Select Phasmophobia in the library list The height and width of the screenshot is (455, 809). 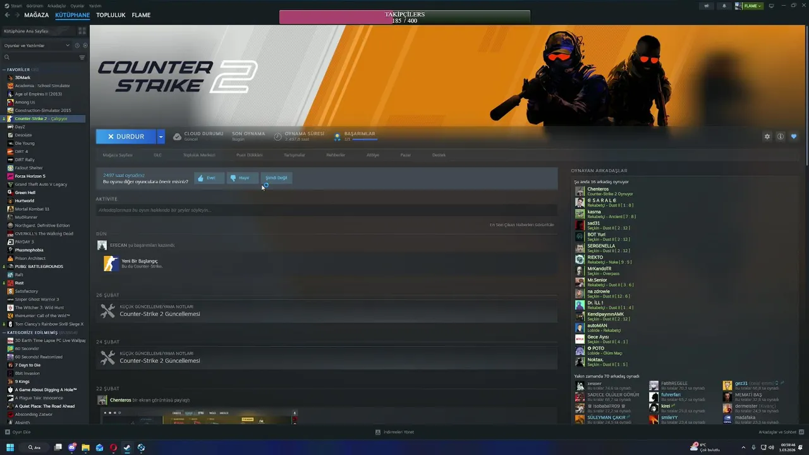coord(29,250)
